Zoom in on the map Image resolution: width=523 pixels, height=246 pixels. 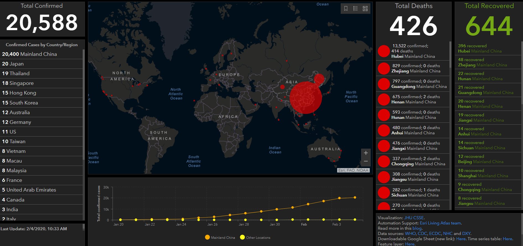tap(366, 153)
